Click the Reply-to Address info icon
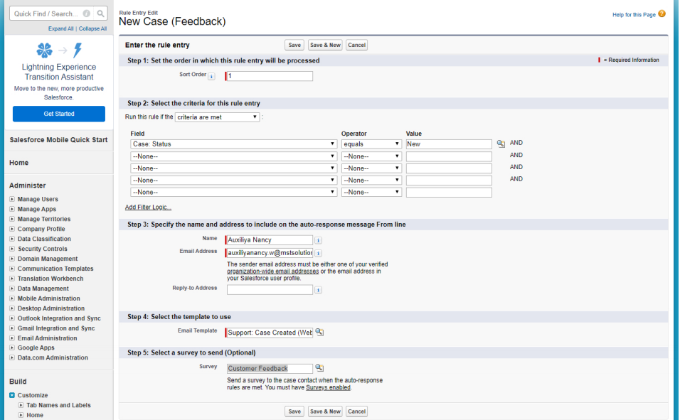This screenshot has height=420, width=680. coord(318,289)
